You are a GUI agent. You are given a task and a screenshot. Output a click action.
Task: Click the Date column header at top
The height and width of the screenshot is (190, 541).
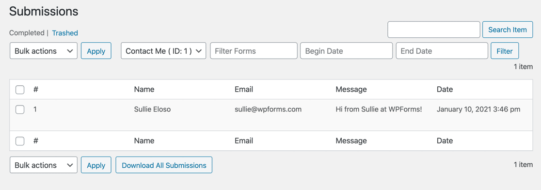pyautogui.click(x=445, y=89)
